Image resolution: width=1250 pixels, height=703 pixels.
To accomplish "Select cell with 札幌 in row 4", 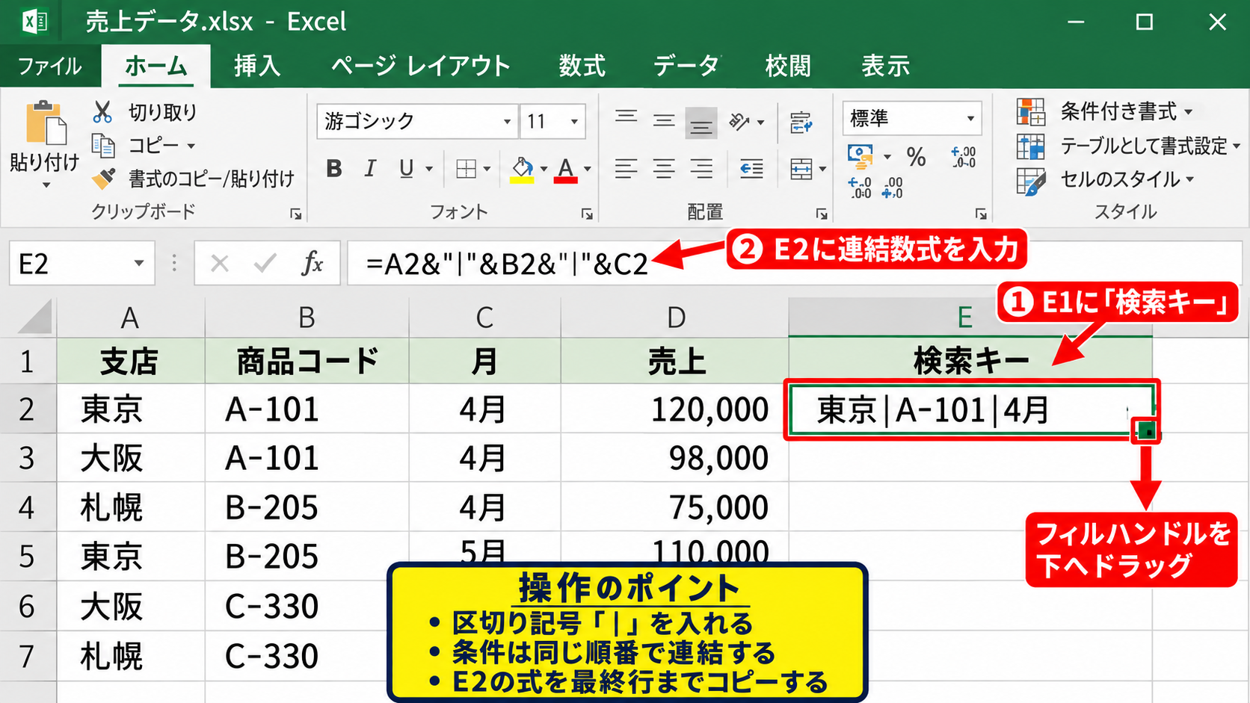I will pos(131,507).
